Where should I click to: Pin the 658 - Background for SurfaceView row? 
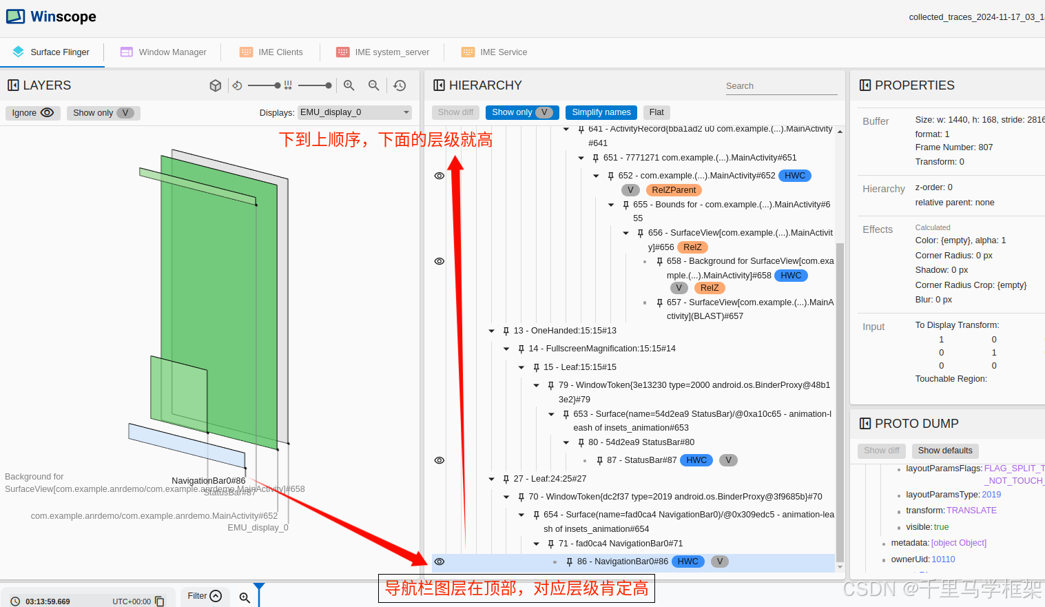click(x=660, y=261)
